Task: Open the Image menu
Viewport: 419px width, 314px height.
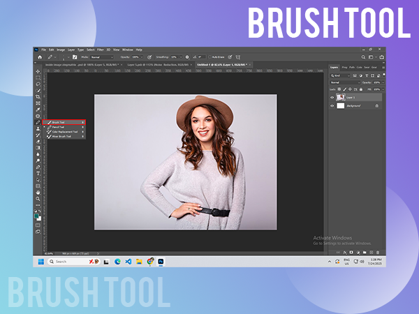Action: pos(61,50)
